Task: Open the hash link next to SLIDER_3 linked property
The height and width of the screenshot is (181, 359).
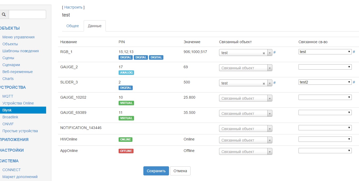Action: pos(354,82)
